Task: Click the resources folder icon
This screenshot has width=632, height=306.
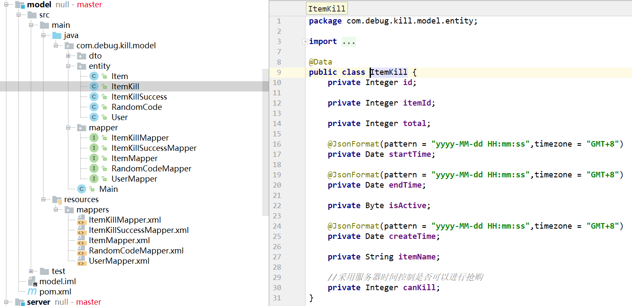Action: (57, 200)
